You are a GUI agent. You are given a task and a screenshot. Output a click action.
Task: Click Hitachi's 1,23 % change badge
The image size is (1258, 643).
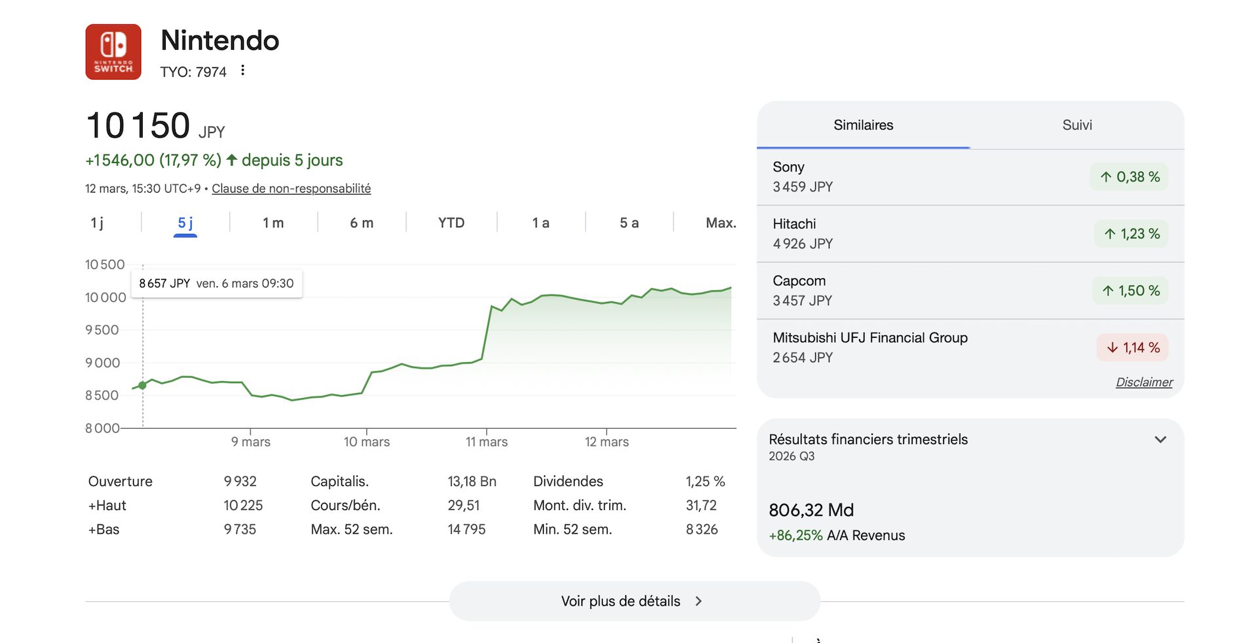tap(1131, 234)
